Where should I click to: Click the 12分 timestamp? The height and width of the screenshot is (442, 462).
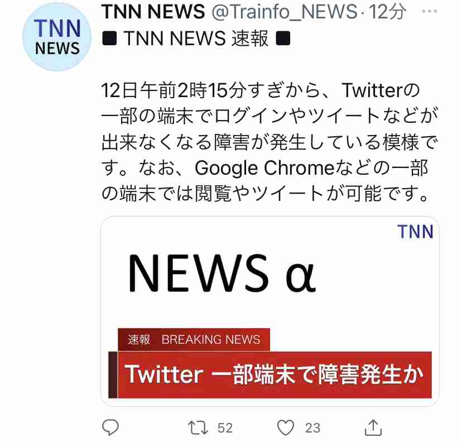pyautogui.click(x=387, y=12)
